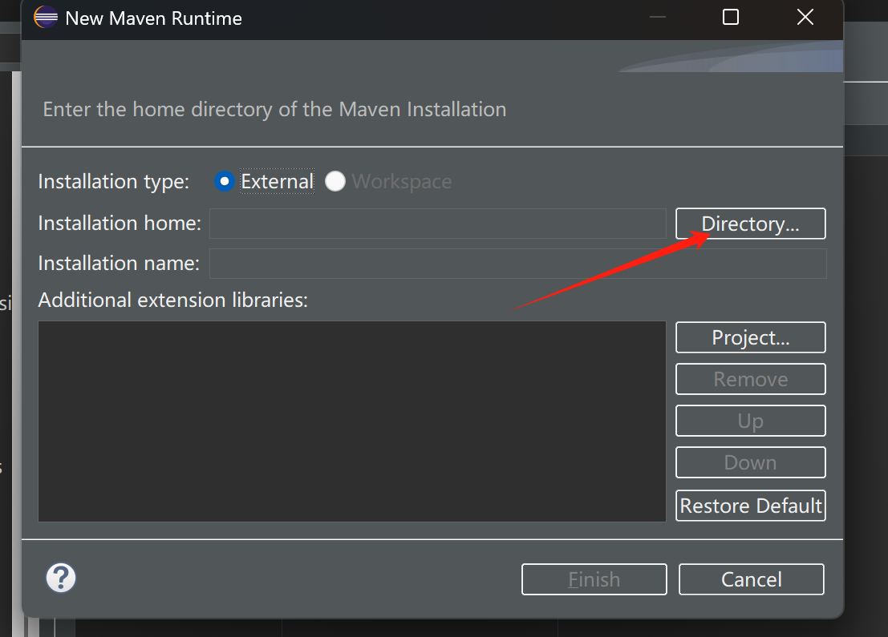Select the External installation type
This screenshot has height=637, width=888.
point(225,182)
